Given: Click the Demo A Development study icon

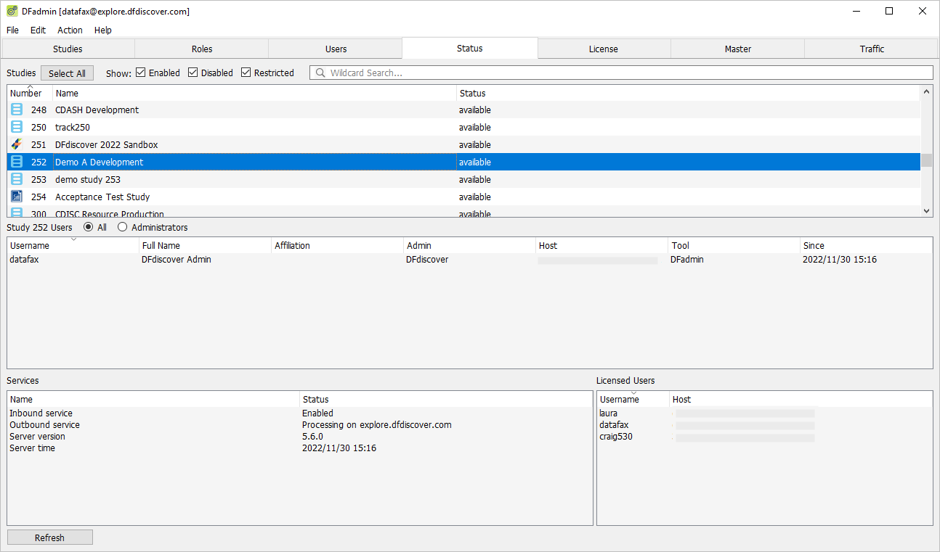Looking at the screenshot, I should pos(17,162).
